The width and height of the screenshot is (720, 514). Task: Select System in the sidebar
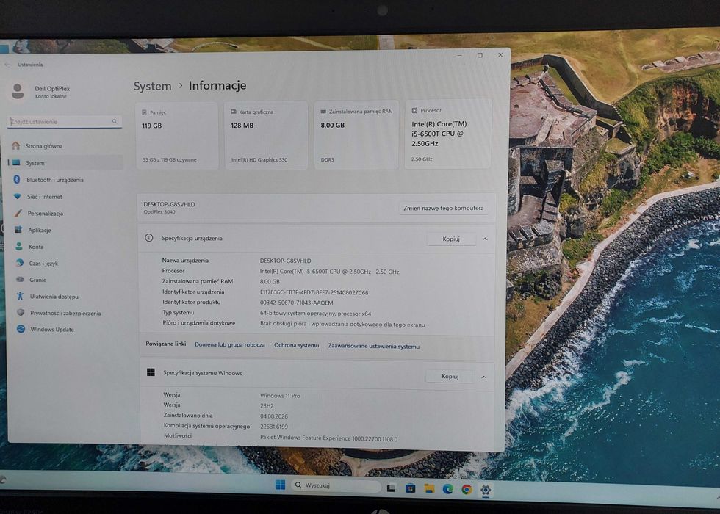65,162
